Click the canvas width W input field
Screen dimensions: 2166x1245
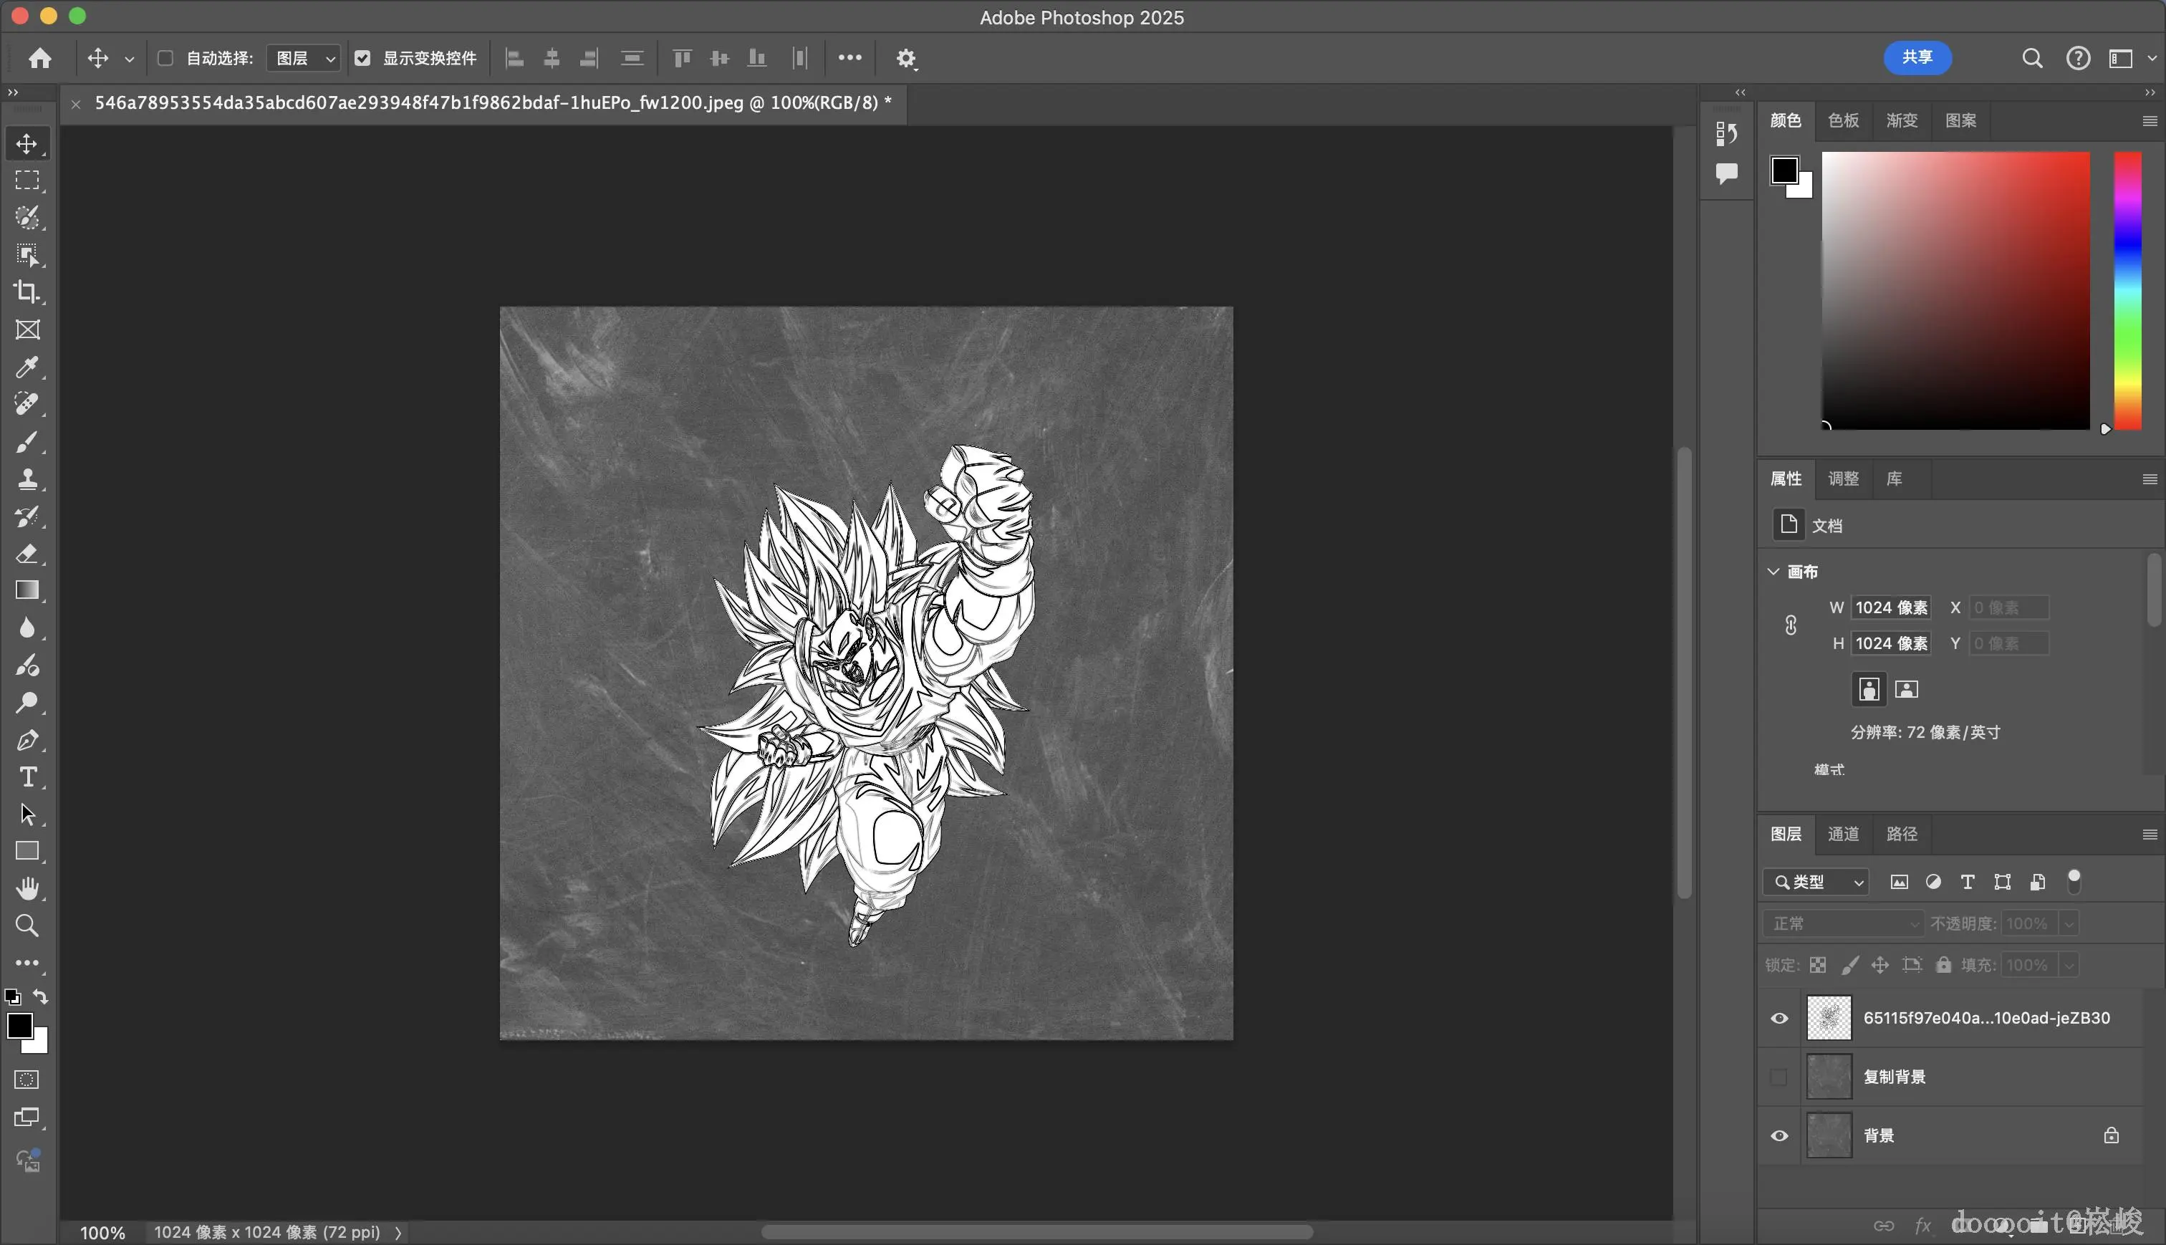pyautogui.click(x=1890, y=608)
